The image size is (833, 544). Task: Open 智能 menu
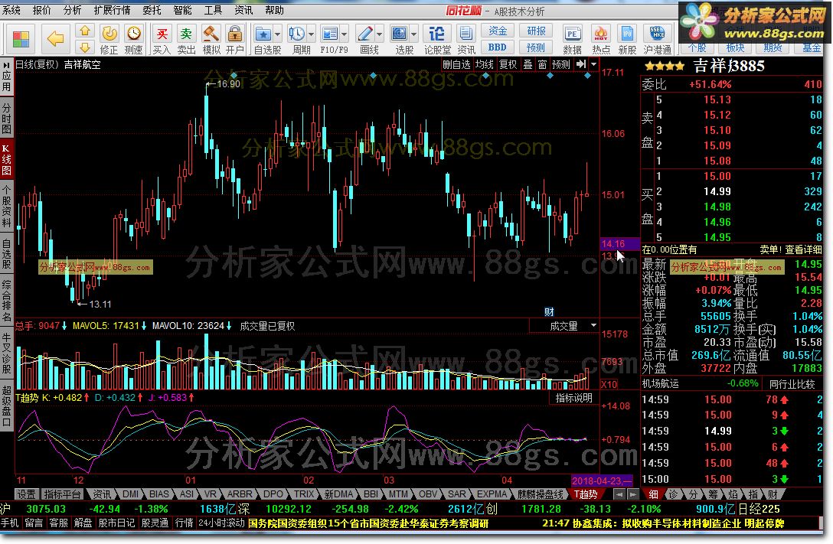click(182, 10)
